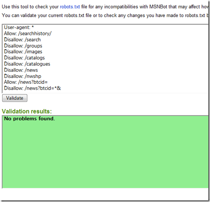The width and height of the screenshot is (210, 202).
Task: Select the 'Disallow: /catalogs' line
Action: click(25, 58)
